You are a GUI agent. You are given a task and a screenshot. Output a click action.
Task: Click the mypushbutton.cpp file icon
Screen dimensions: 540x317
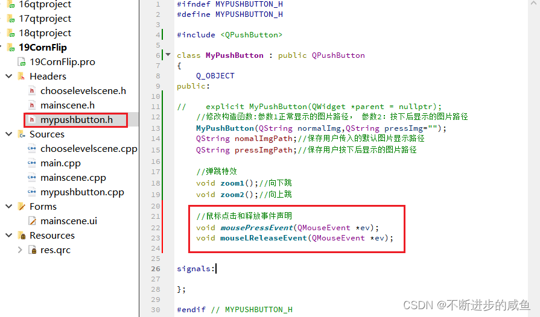[x=32, y=192]
